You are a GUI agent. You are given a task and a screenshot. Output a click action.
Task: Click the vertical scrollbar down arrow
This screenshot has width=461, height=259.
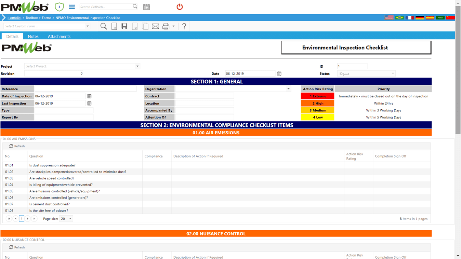coord(458,256)
